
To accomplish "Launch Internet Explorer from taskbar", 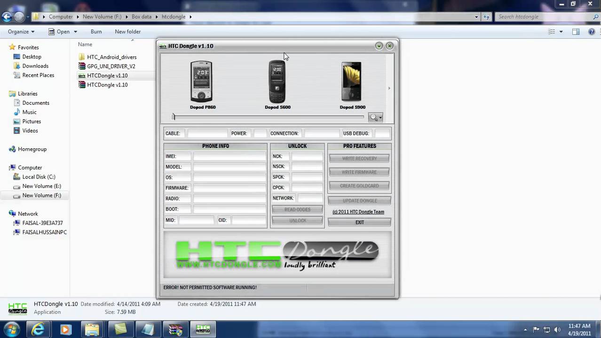I will coord(38,329).
